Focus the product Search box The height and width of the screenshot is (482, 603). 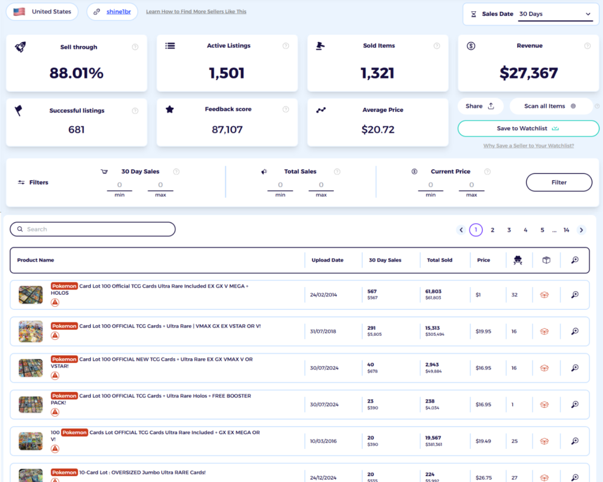click(x=92, y=229)
